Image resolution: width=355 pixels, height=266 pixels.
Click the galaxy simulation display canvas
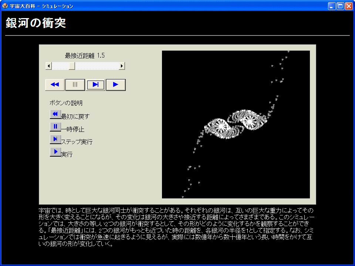click(236, 125)
